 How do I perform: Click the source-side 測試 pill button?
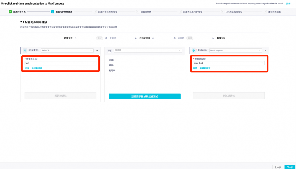[99, 38]
